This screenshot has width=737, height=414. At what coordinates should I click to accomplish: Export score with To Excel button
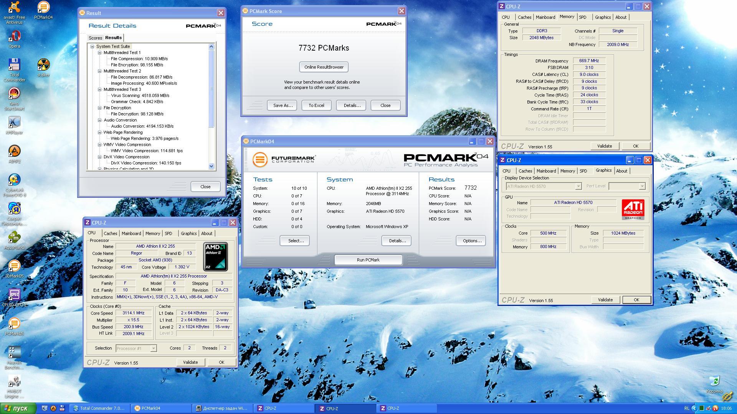(x=316, y=105)
